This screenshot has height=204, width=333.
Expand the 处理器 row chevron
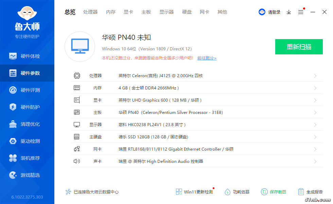tap(315, 76)
